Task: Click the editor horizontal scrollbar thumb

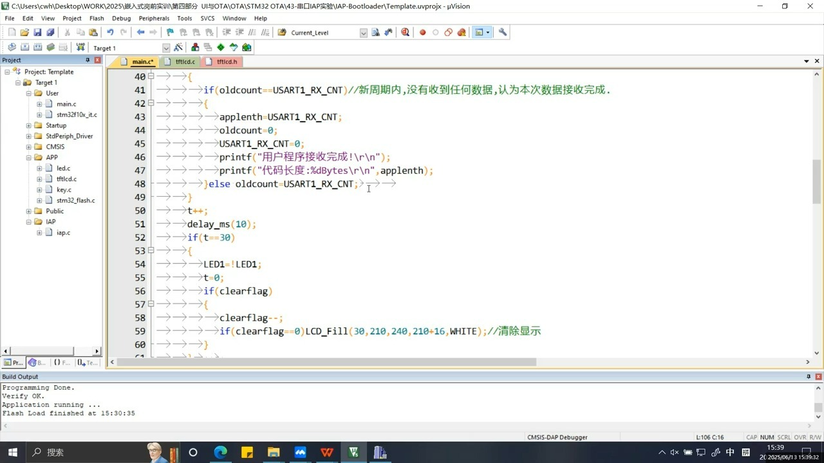Action: click(x=326, y=362)
